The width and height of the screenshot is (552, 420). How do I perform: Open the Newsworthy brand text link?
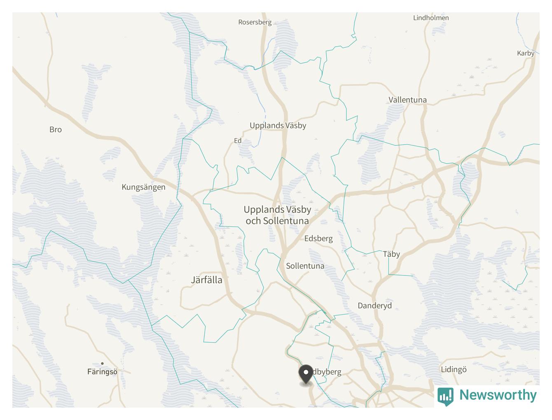(498, 395)
